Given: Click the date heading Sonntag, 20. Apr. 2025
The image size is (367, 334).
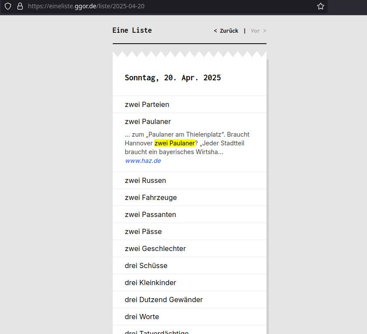Looking at the screenshot, I should pyautogui.click(x=173, y=78).
